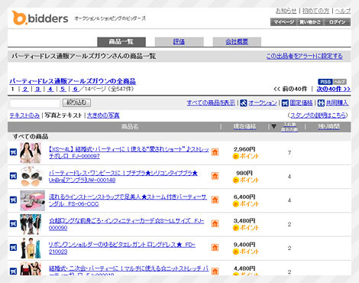Go to page 5
Viewport: 359px width, 283px height.
click(x=63, y=89)
